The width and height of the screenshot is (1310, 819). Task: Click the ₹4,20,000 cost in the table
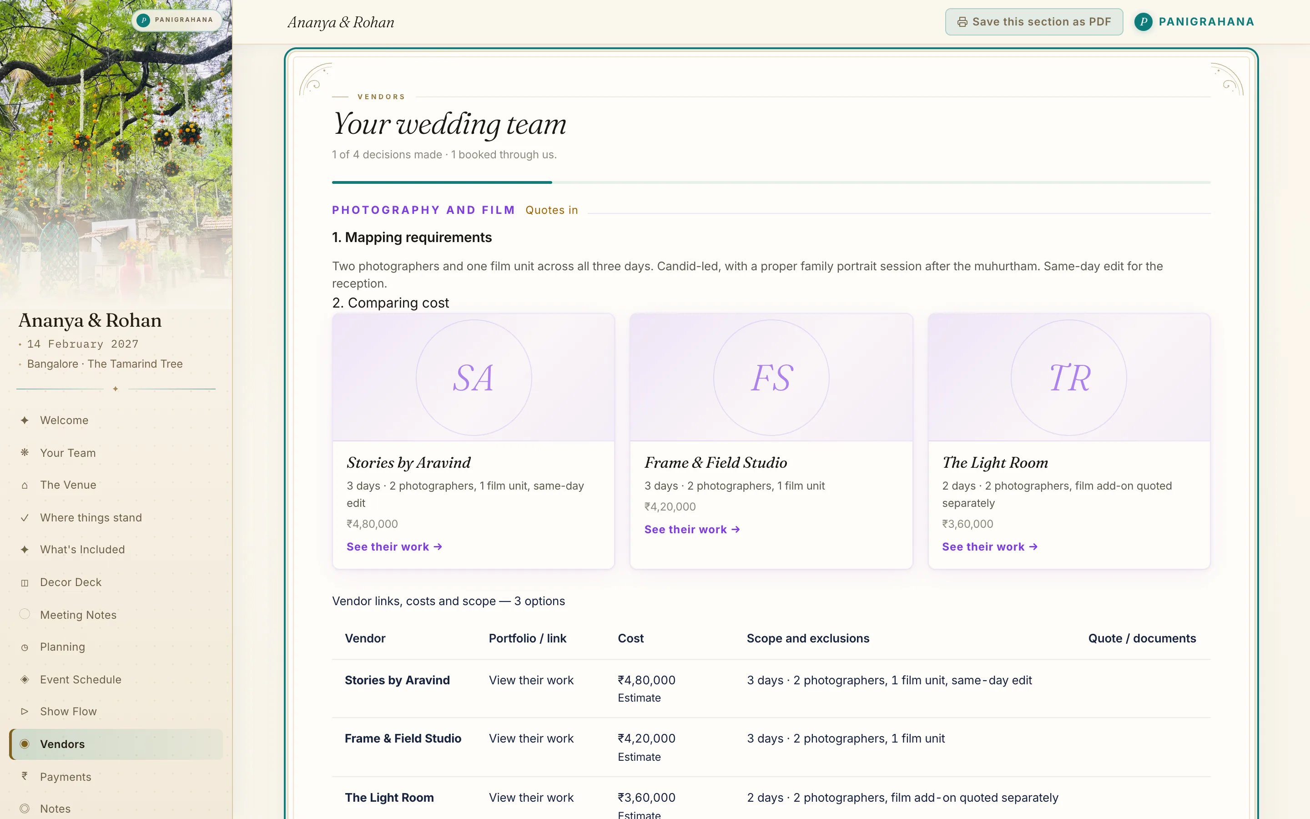tap(646, 739)
